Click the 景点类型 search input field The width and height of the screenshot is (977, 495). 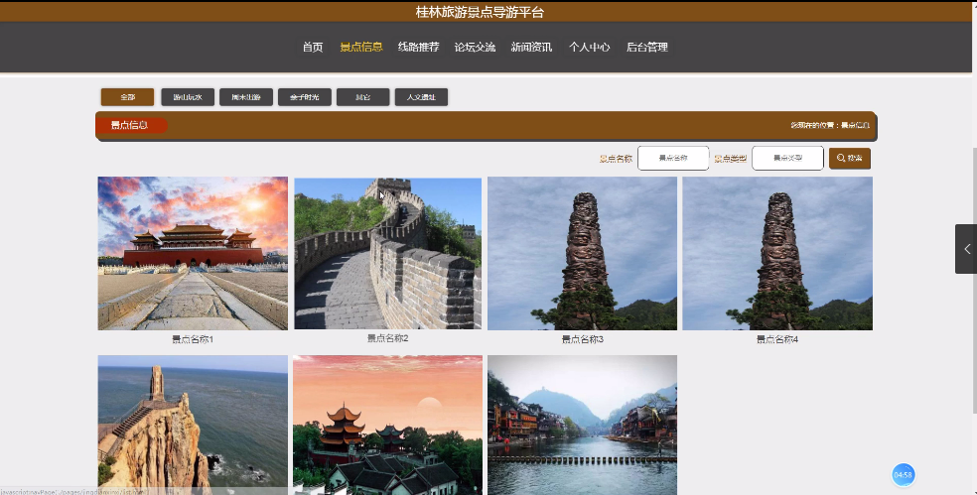(787, 158)
